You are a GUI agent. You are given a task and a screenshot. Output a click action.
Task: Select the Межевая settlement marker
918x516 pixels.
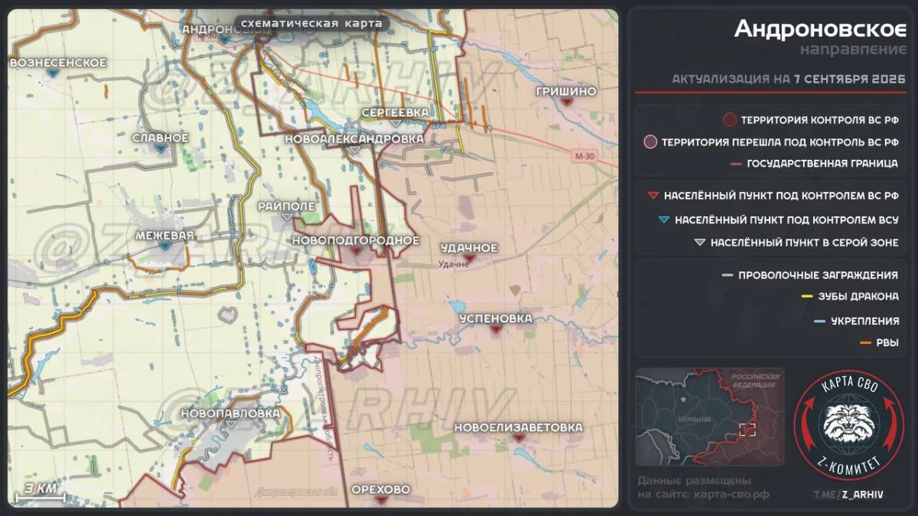(x=164, y=247)
